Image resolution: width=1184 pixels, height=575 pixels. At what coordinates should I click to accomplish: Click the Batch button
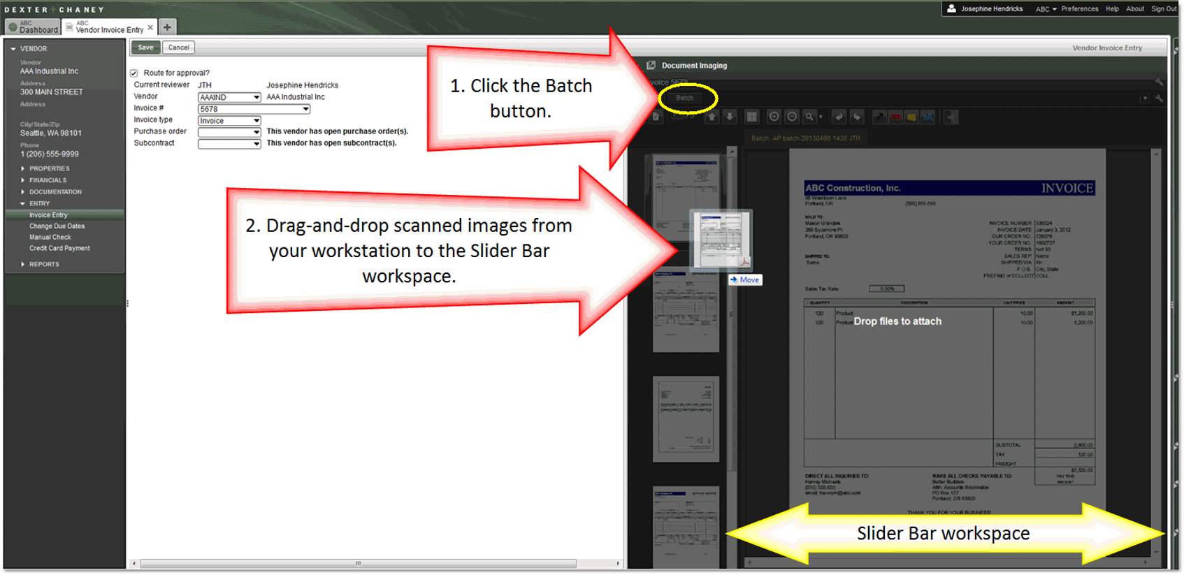(x=684, y=98)
